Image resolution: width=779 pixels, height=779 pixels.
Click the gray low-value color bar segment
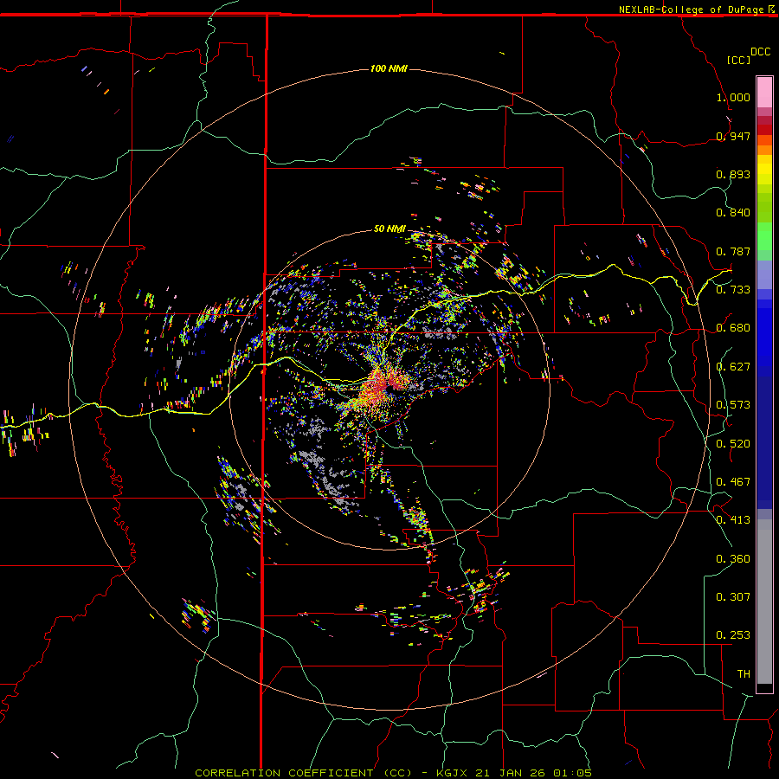coord(764,602)
